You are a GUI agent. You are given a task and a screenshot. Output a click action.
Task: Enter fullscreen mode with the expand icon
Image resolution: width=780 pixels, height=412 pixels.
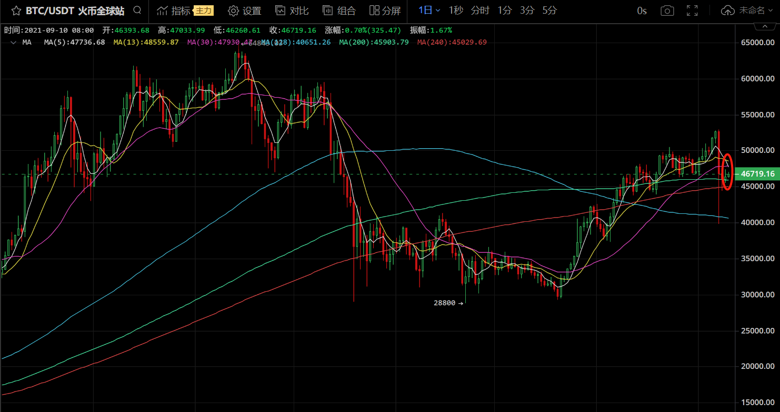click(693, 11)
